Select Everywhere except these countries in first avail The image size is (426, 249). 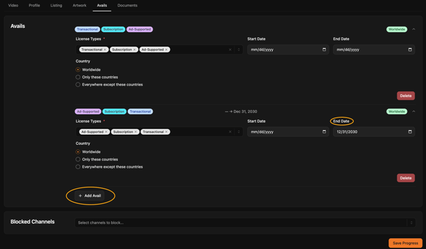tap(78, 84)
